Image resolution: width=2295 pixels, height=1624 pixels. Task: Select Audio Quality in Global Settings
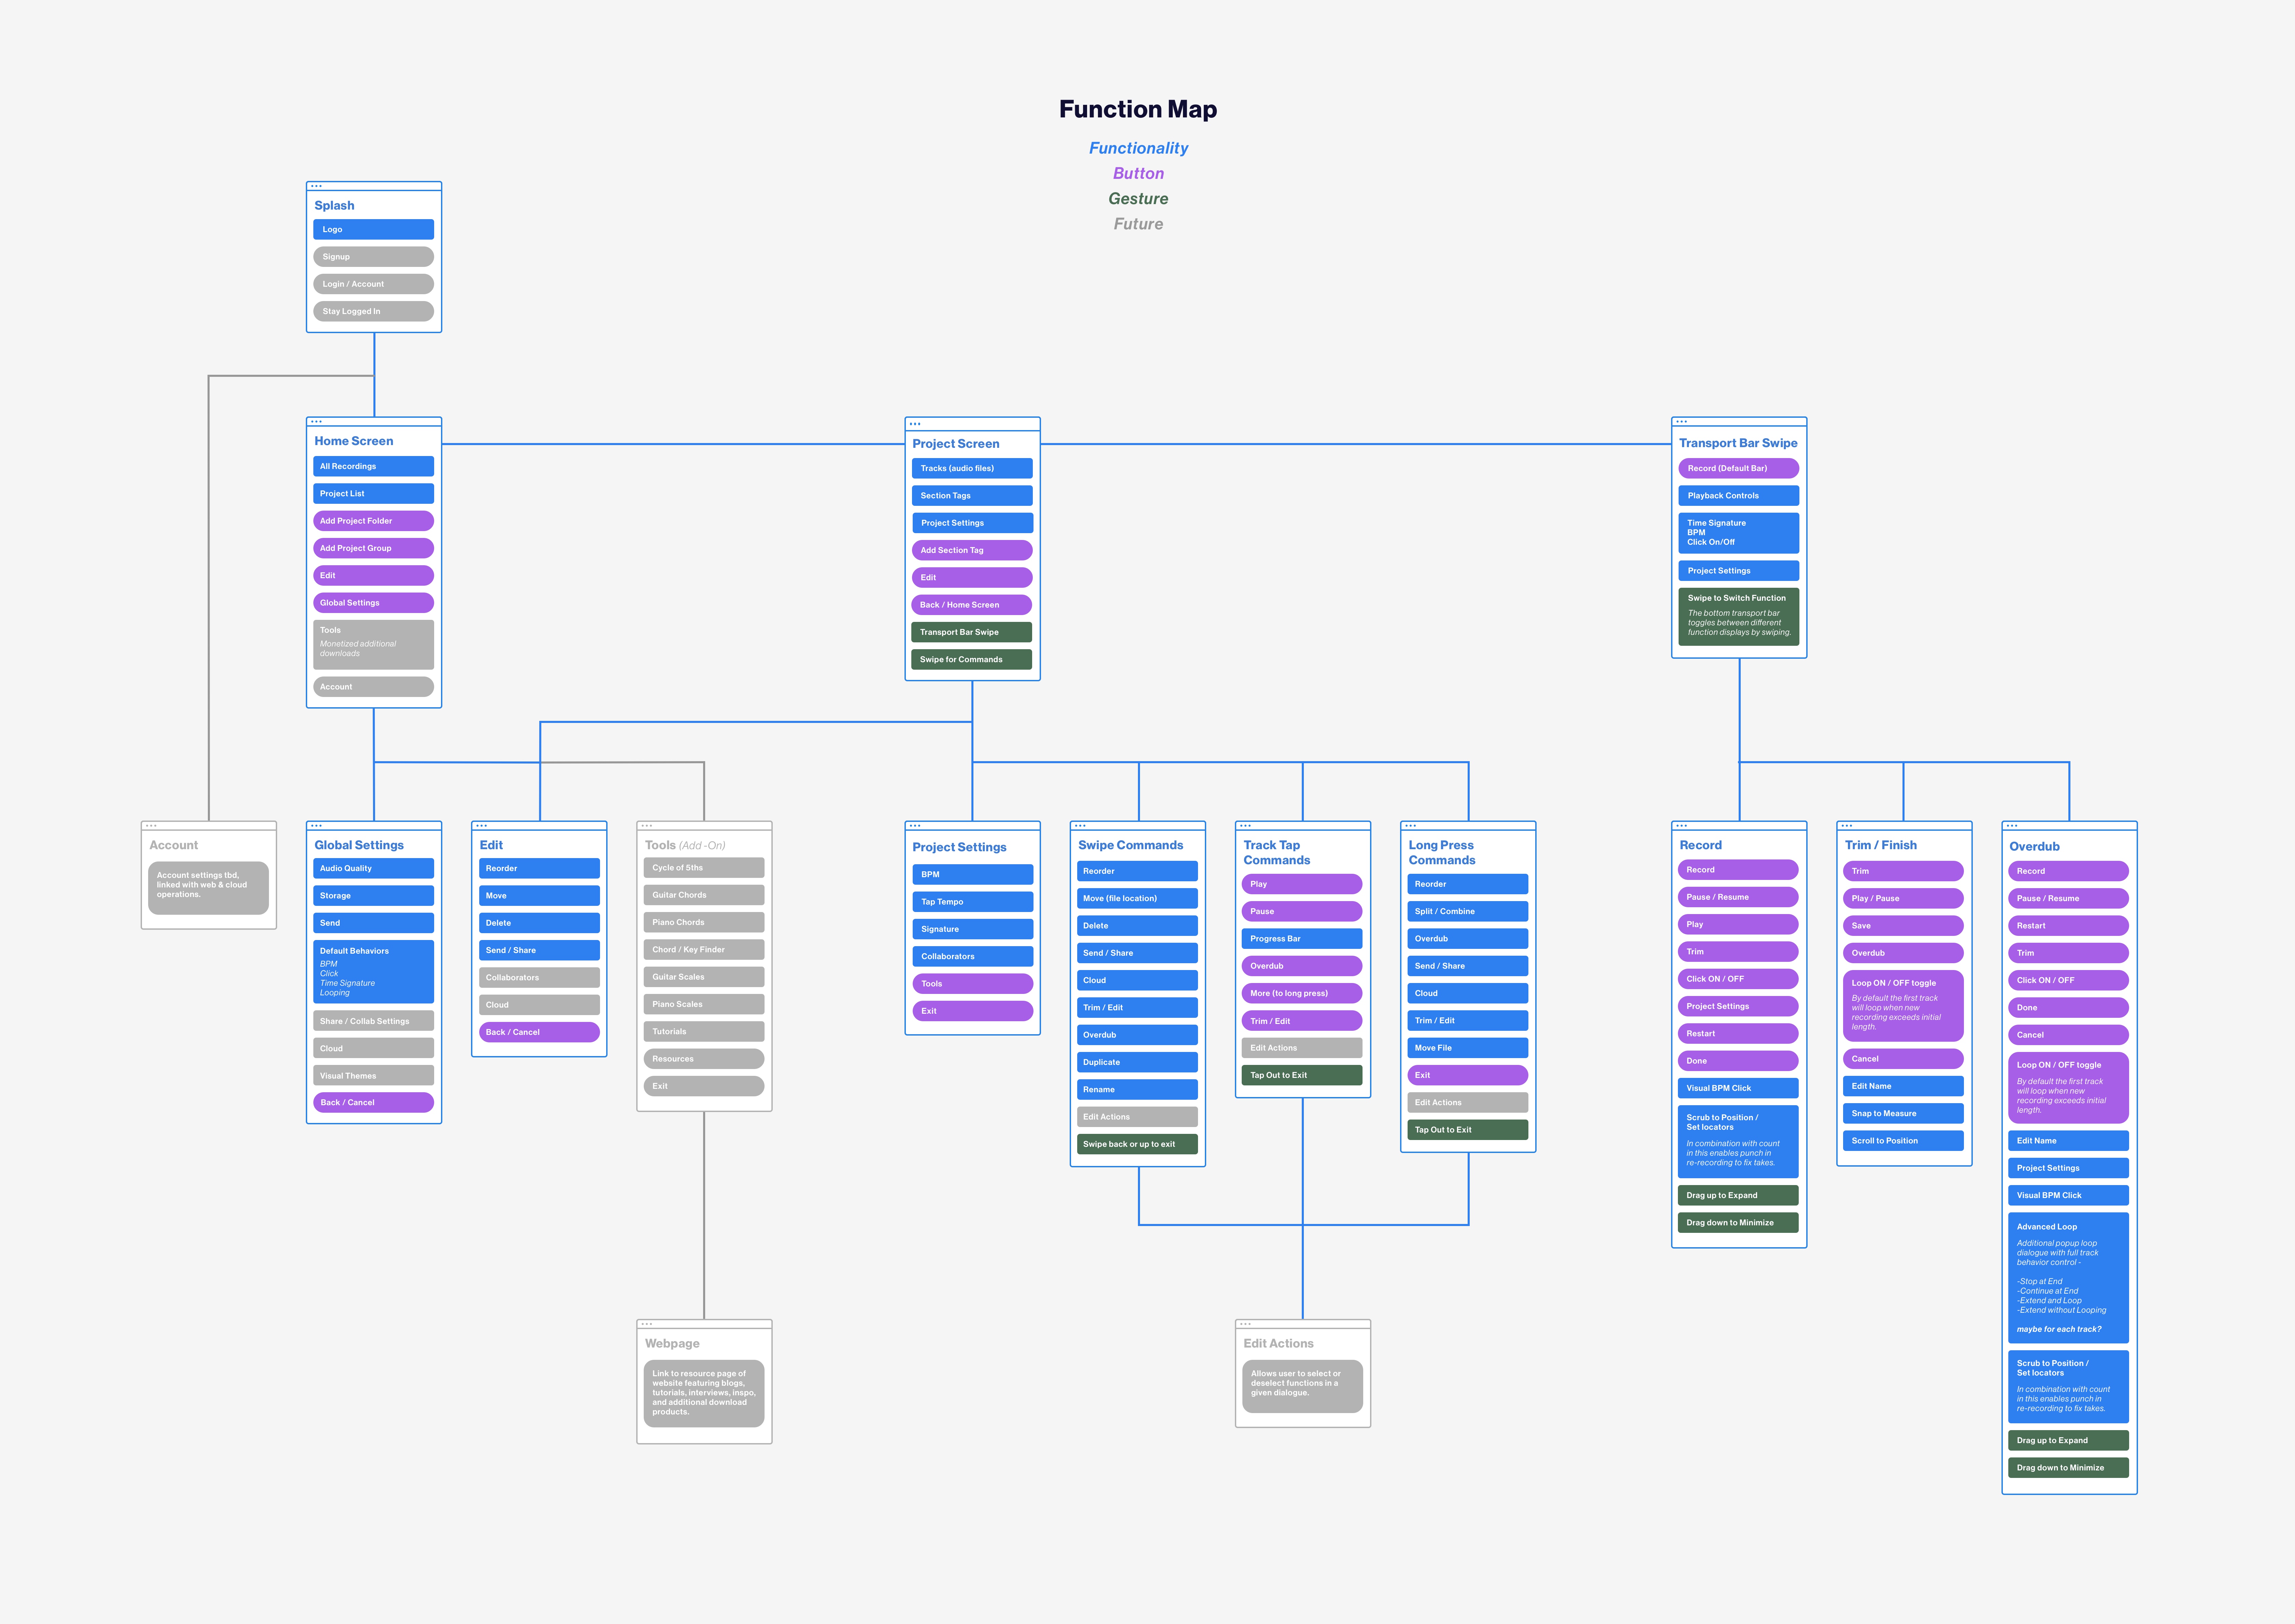point(373,868)
